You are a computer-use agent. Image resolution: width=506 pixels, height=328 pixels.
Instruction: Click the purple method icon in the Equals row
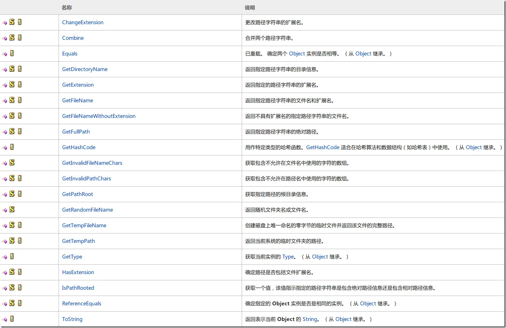pyautogui.click(x=5, y=54)
